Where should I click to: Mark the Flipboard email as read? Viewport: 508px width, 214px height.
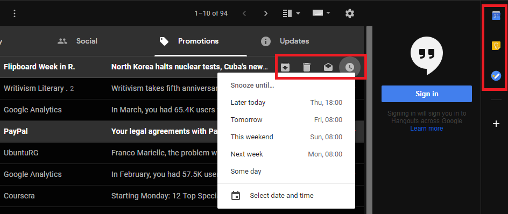pyautogui.click(x=328, y=67)
